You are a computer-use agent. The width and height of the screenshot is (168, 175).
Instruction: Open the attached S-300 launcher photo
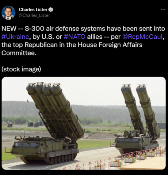[x=84, y=123]
